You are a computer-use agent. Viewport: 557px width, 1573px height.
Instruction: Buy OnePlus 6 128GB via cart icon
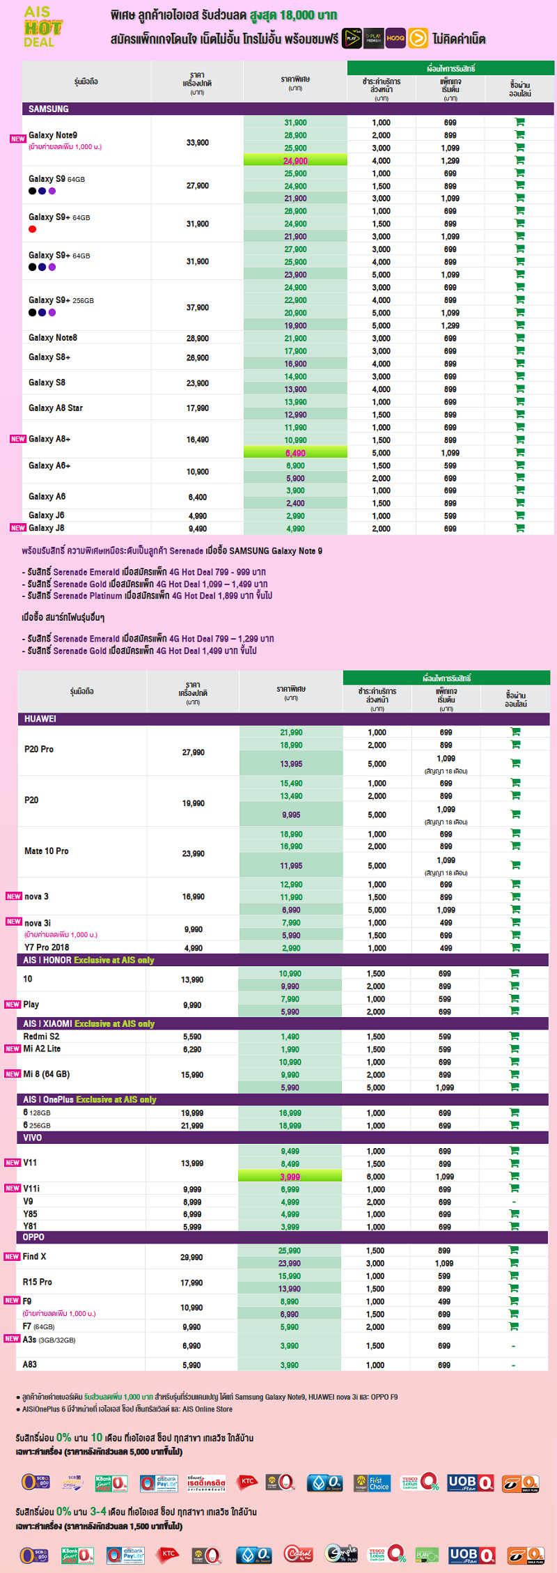click(x=515, y=1113)
